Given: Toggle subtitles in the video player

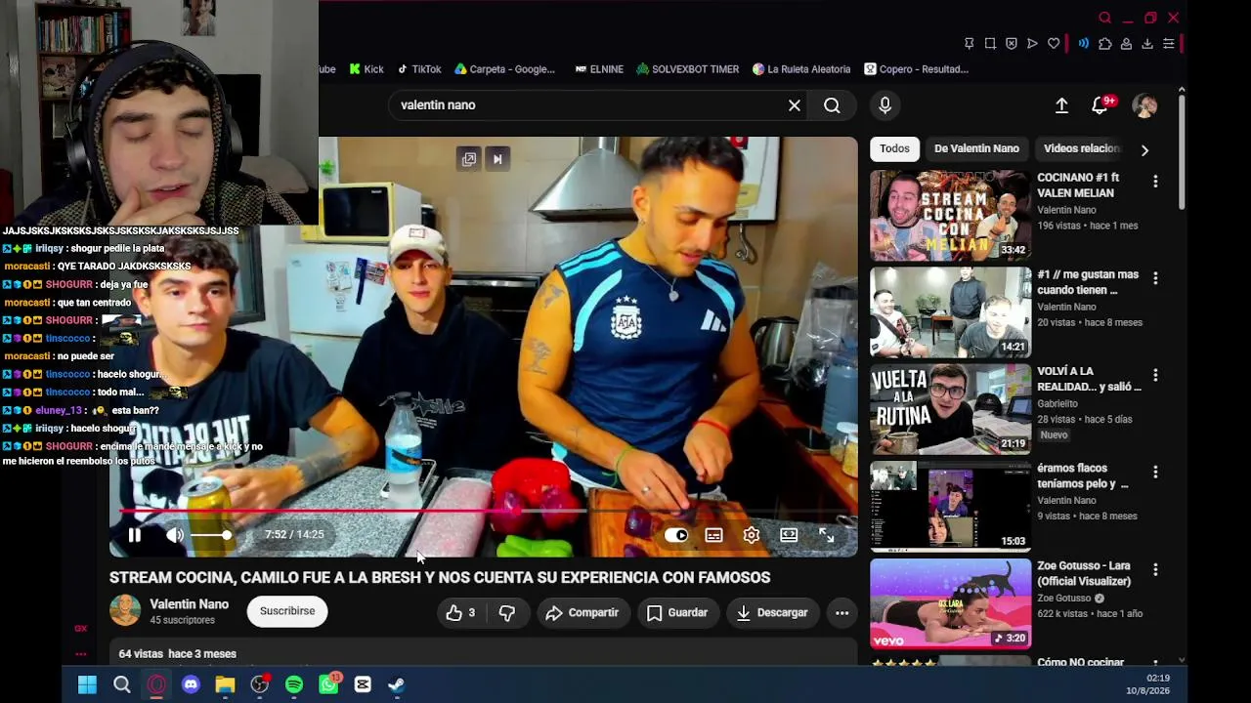Looking at the screenshot, I should 714,535.
